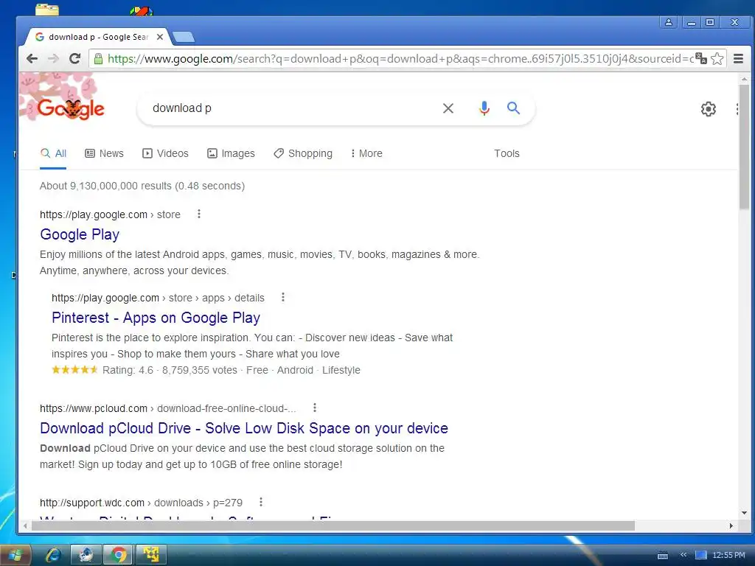Submit search with magnifier icon
Screen dimensions: 755x566
(x=513, y=108)
